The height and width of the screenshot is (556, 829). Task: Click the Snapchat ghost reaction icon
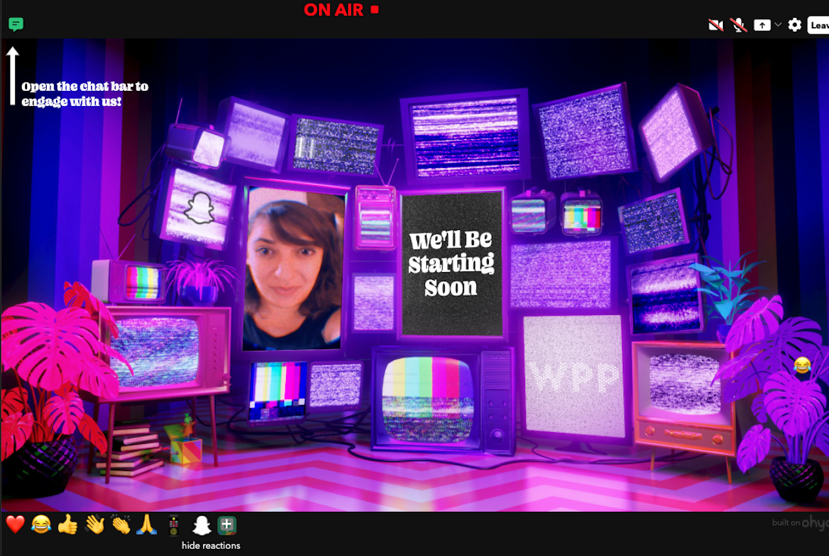tap(201, 526)
